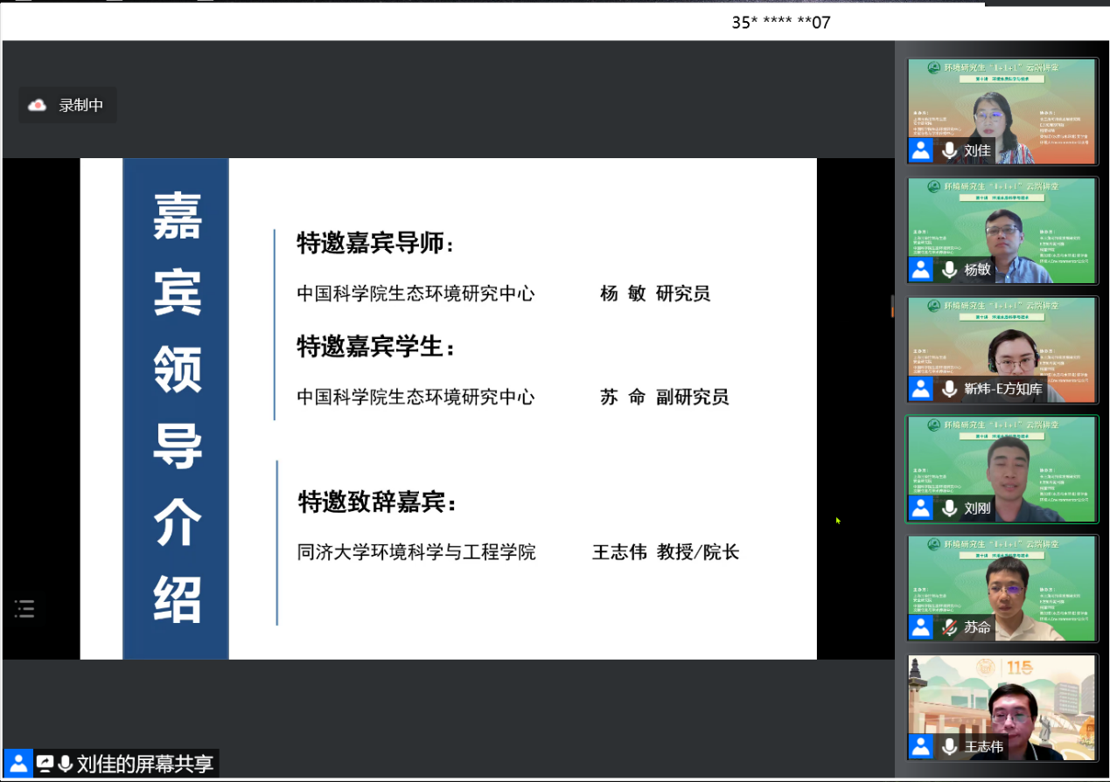Toggle 刘佳's microphone in video tile

coord(949,150)
